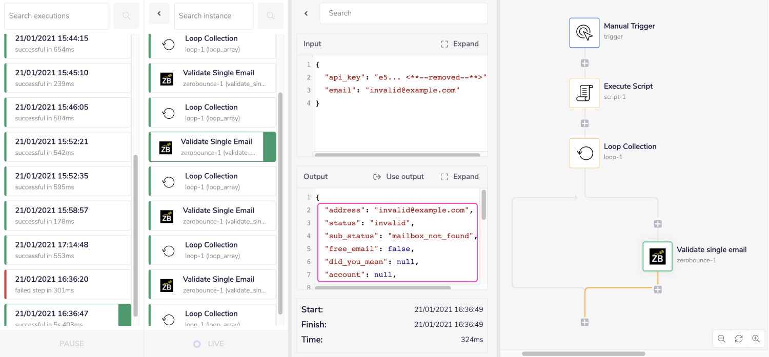Viewport: 769px width, 357px height.
Task: Select the Execute Script node icon
Action: coord(584,93)
